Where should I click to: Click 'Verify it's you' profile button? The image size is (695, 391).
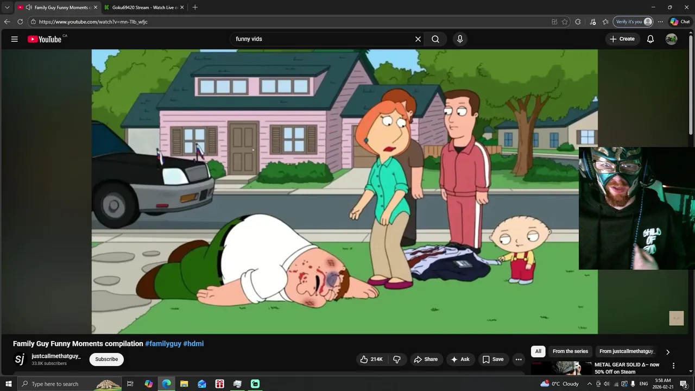[633, 22]
